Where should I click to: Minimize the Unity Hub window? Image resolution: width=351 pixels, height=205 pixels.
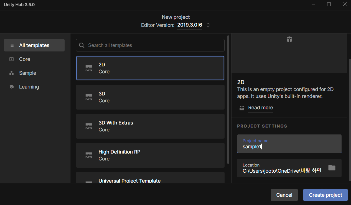tap(313, 4)
